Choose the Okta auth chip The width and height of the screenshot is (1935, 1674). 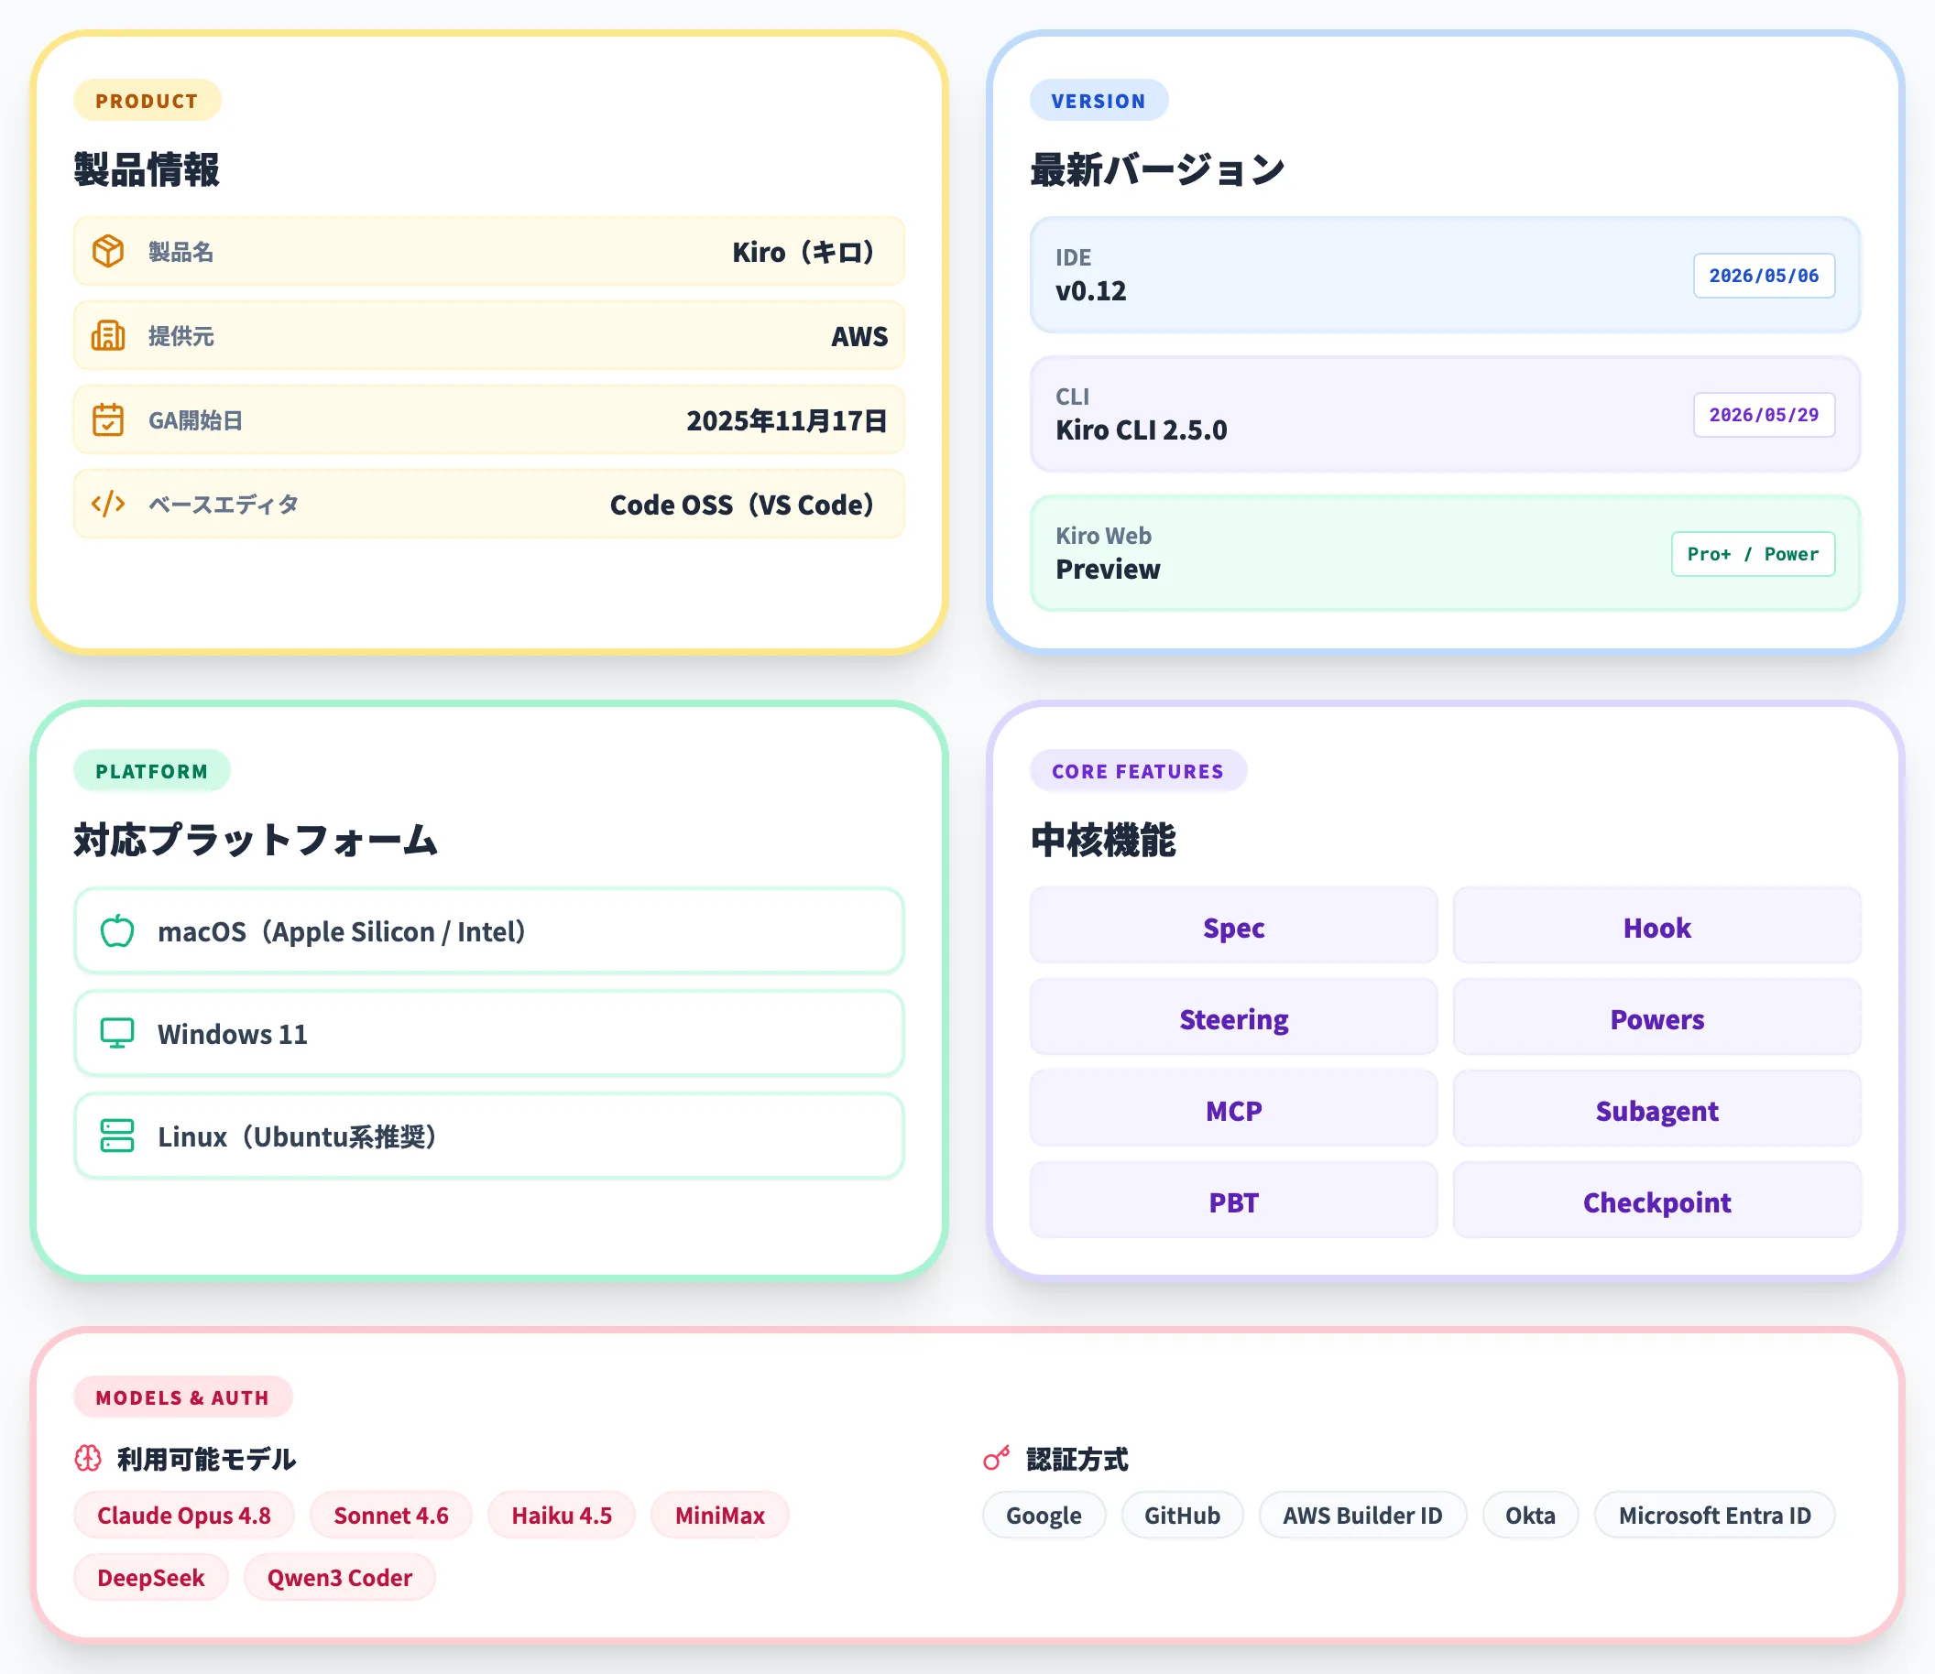1529,1516
